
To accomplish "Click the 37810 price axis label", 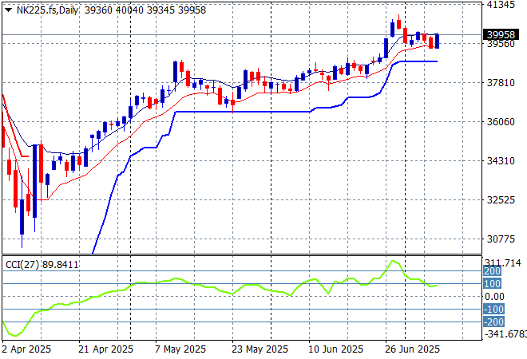I will point(498,83).
